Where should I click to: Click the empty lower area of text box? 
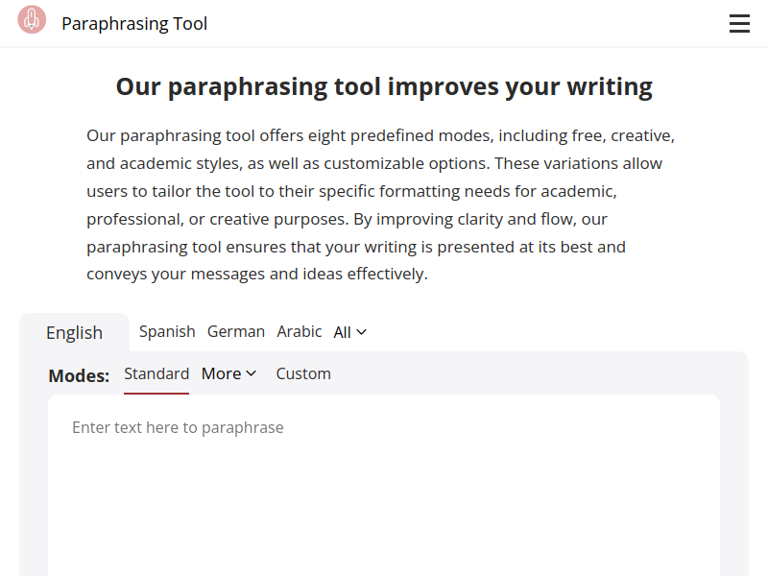[x=384, y=519]
